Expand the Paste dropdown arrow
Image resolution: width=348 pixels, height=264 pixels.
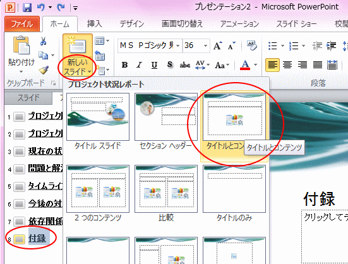21,71
